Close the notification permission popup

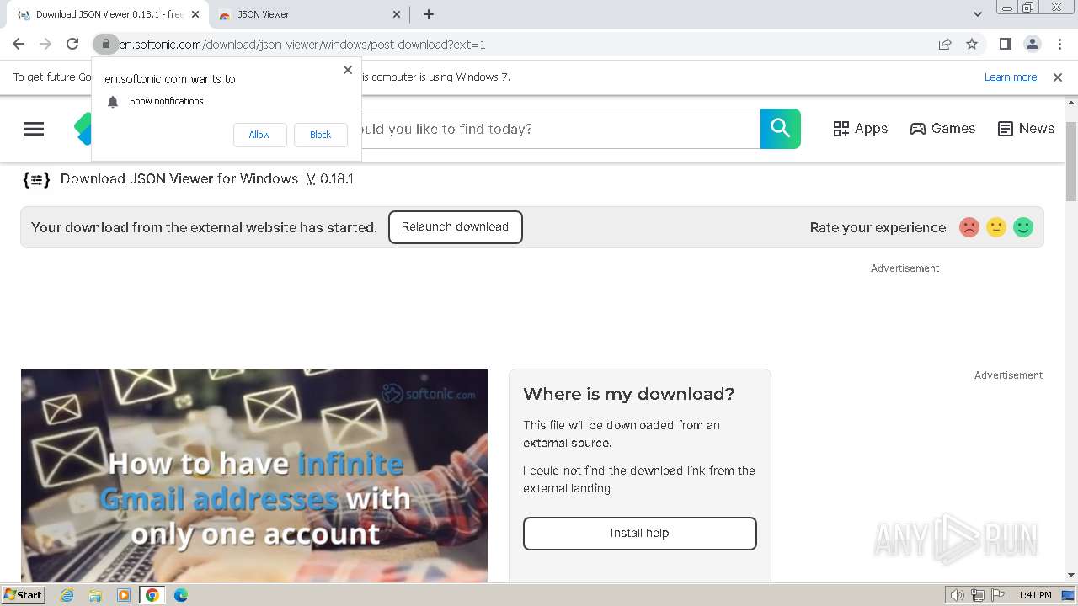pos(348,70)
